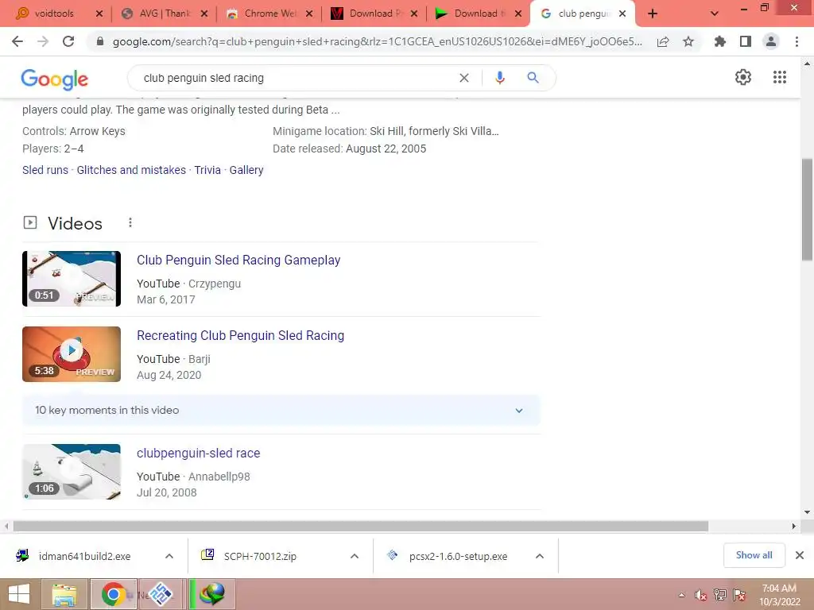Open Club Penguin Sled Racing Gameplay video
814x610 pixels.
(238, 260)
